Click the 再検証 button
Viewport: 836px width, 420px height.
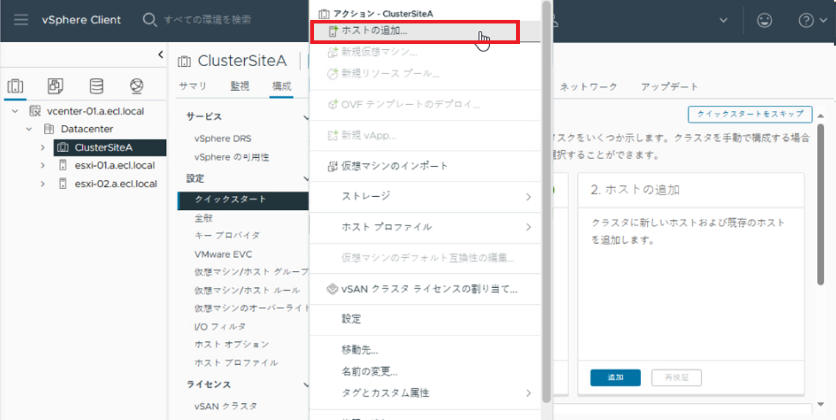(x=676, y=377)
